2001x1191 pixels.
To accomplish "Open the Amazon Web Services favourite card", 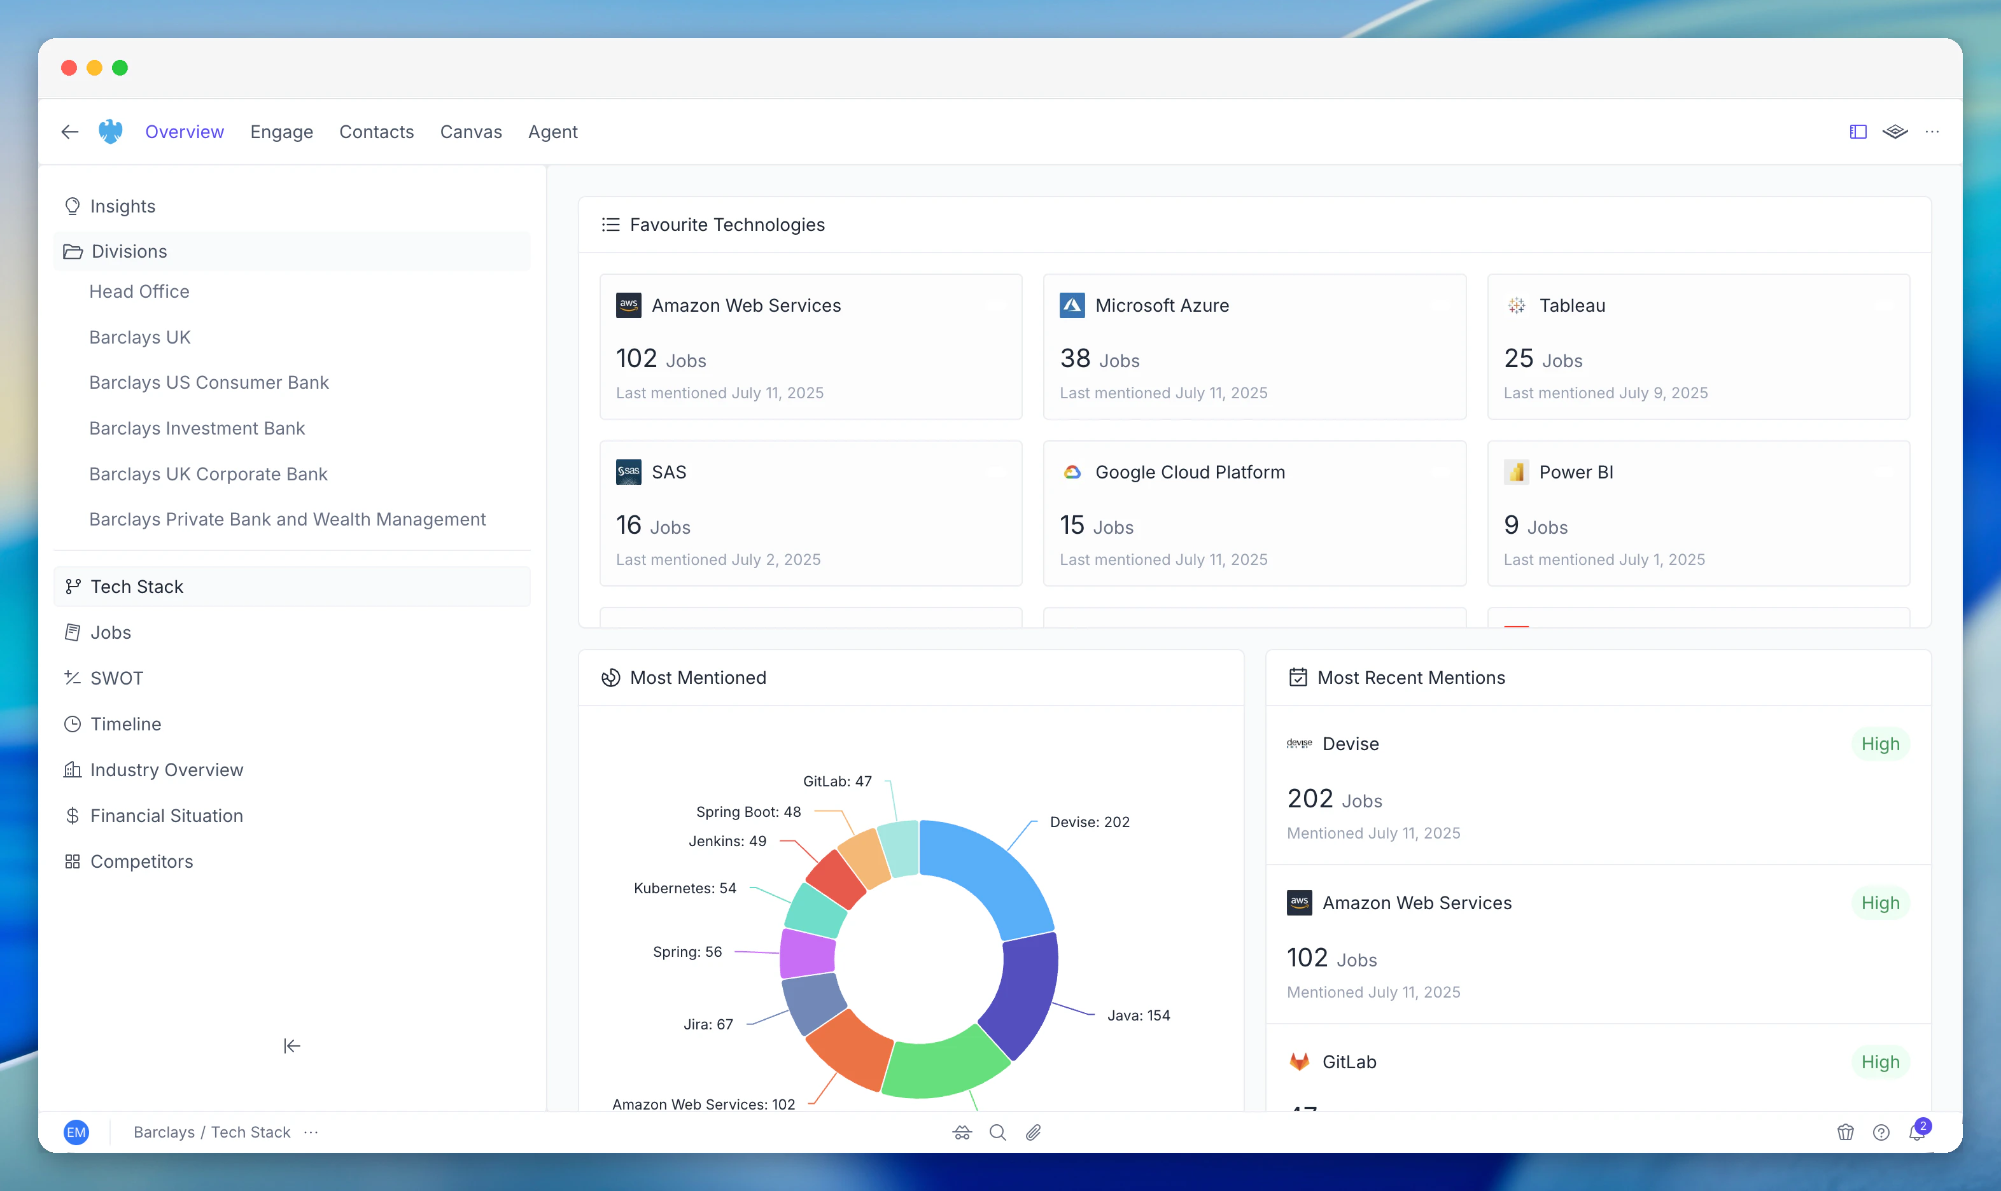I will point(811,347).
